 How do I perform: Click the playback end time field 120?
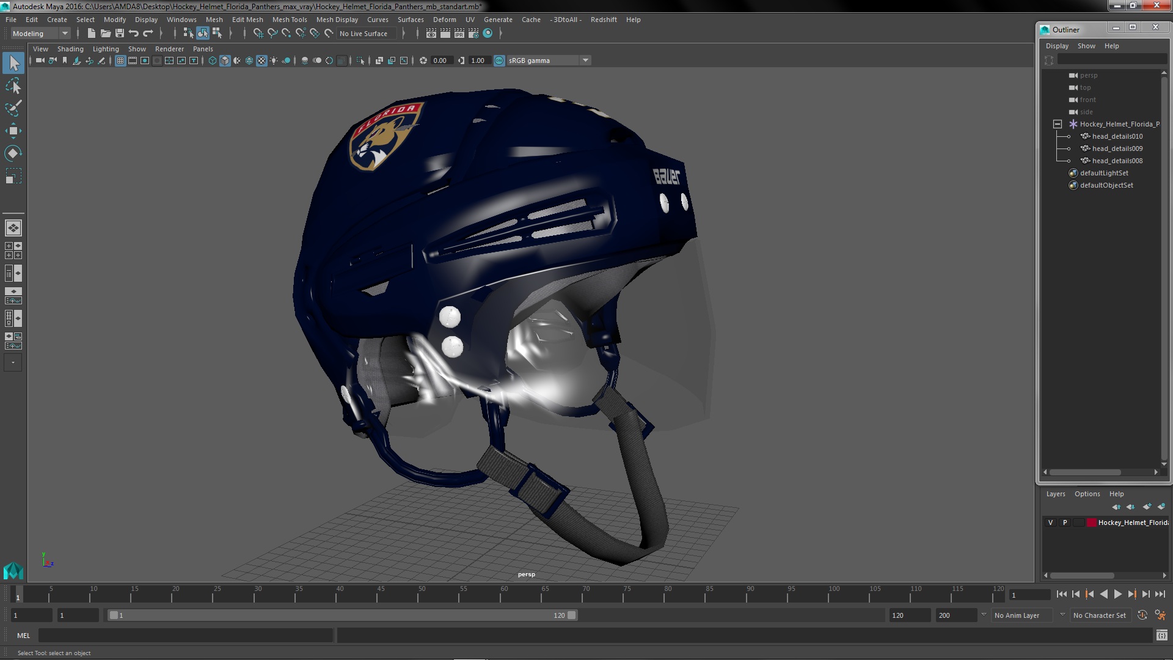point(909,615)
